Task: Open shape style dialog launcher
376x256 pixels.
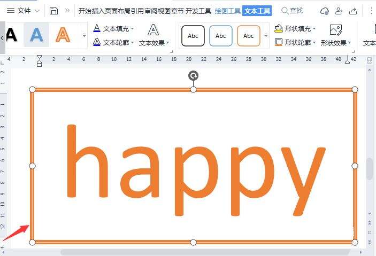Action: click(353, 51)
